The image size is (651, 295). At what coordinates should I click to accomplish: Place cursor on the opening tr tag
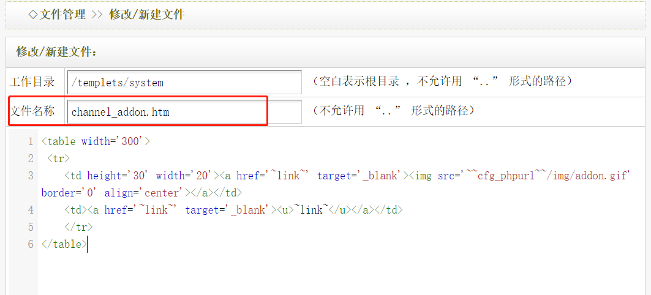click(58, 159)
